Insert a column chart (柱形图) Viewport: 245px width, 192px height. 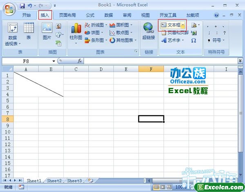tap(76, 33)
